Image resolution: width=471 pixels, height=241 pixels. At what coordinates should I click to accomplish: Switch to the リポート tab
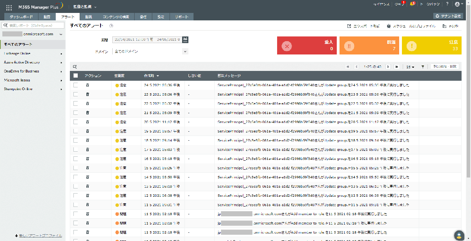pos(182,17)
